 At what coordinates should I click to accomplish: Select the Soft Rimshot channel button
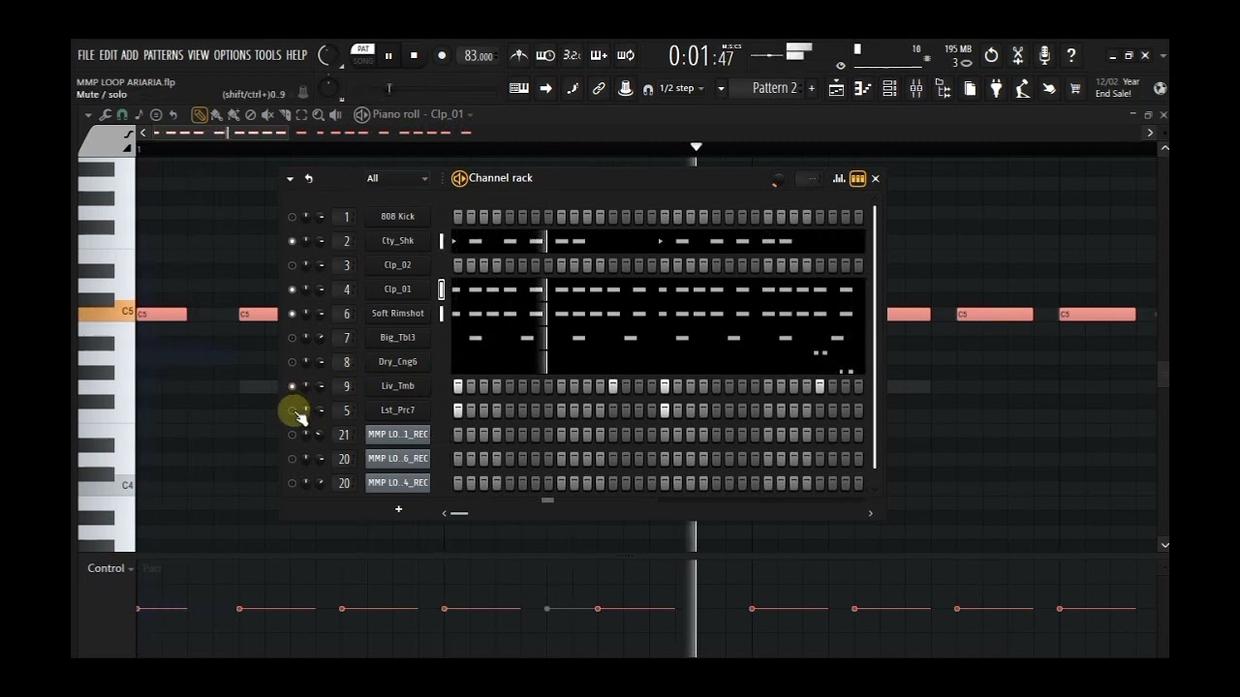tap(397, 314)
